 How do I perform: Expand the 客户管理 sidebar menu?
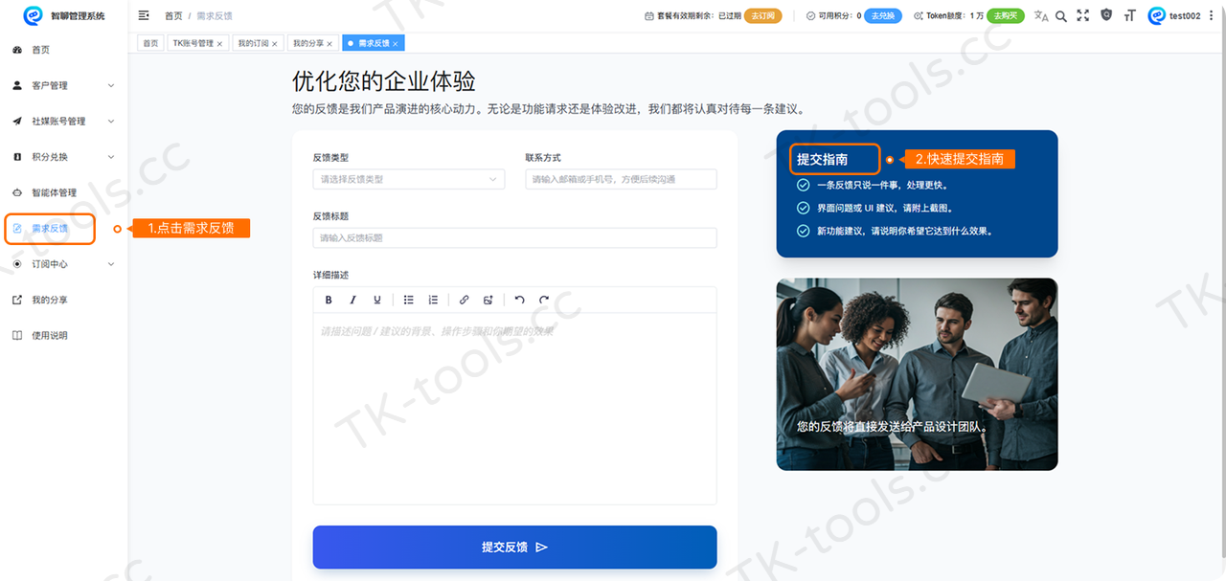[x=63, y=85]
